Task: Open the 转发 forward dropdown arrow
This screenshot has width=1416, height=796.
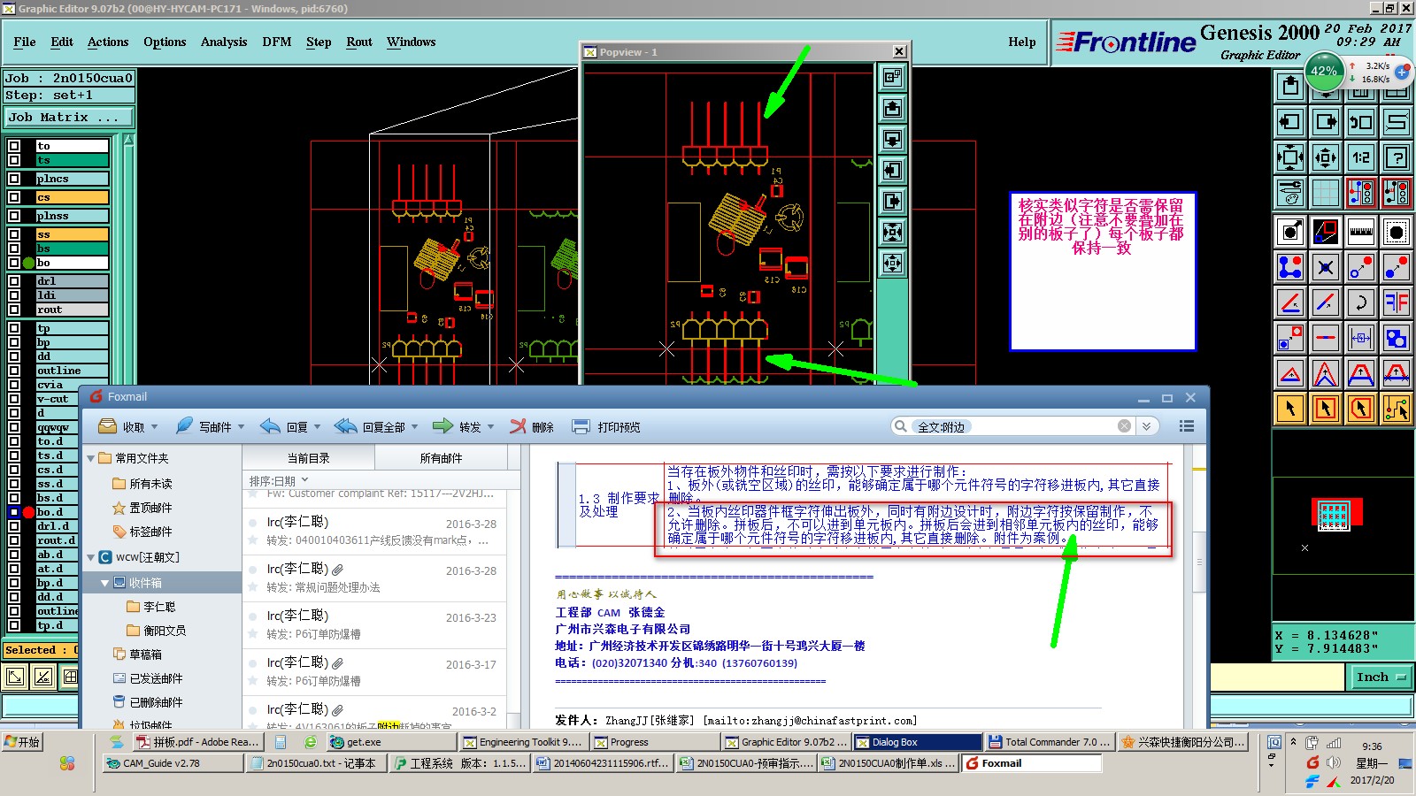Action: [490, 427]
